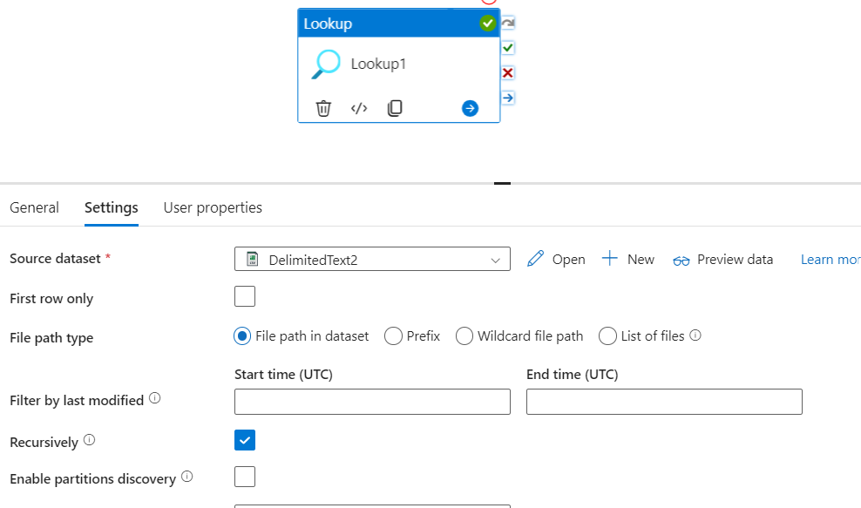Viewport: 861px width, 508px height.
Task: Click the Start time (UTC) heading
Action: click(x=283, y=375)
